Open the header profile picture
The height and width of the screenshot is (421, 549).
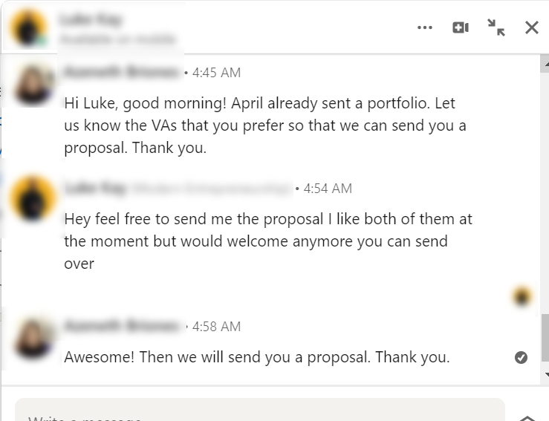click(x=29, y=28)
